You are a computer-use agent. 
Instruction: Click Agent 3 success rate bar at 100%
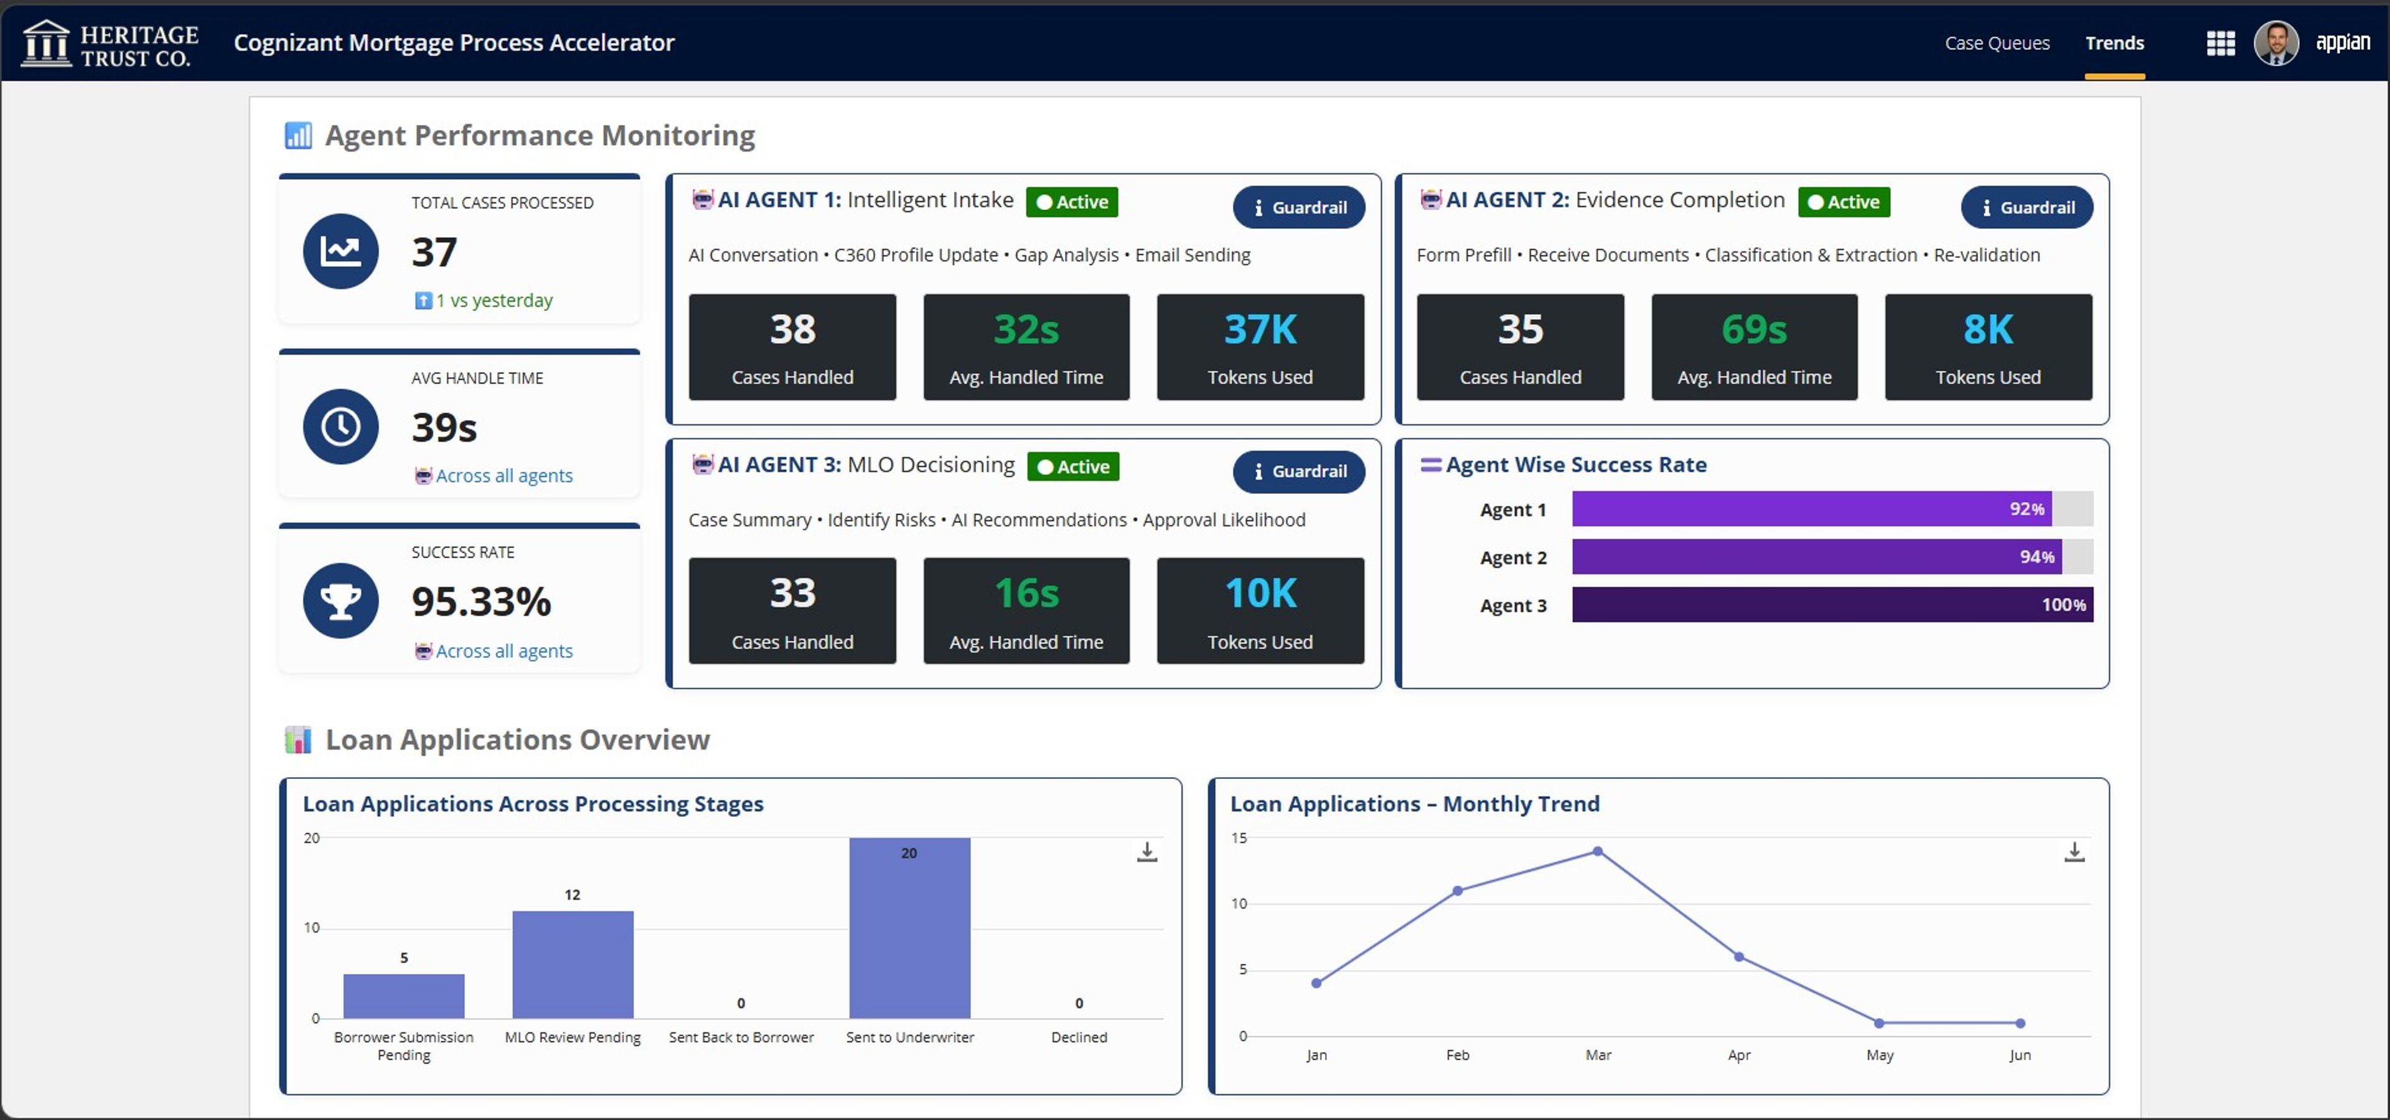point(1832,605)
